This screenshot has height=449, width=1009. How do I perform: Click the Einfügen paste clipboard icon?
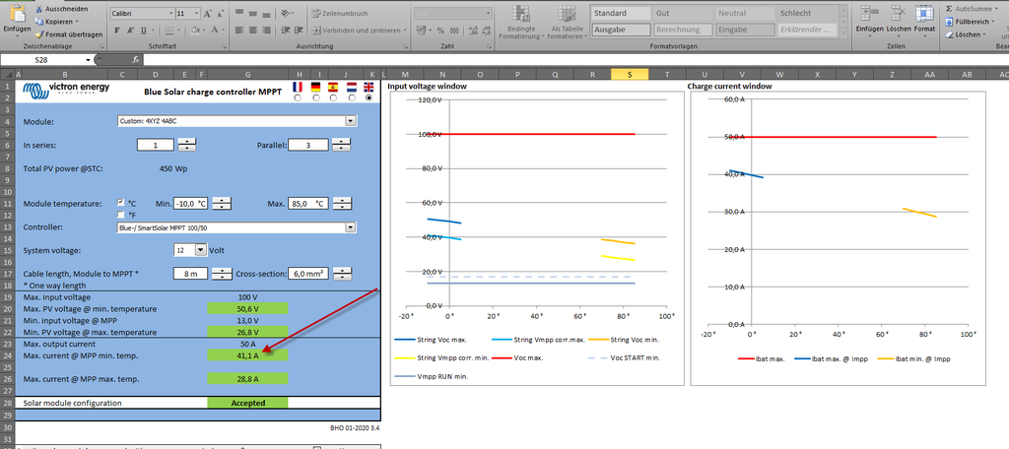click(17, 13)
